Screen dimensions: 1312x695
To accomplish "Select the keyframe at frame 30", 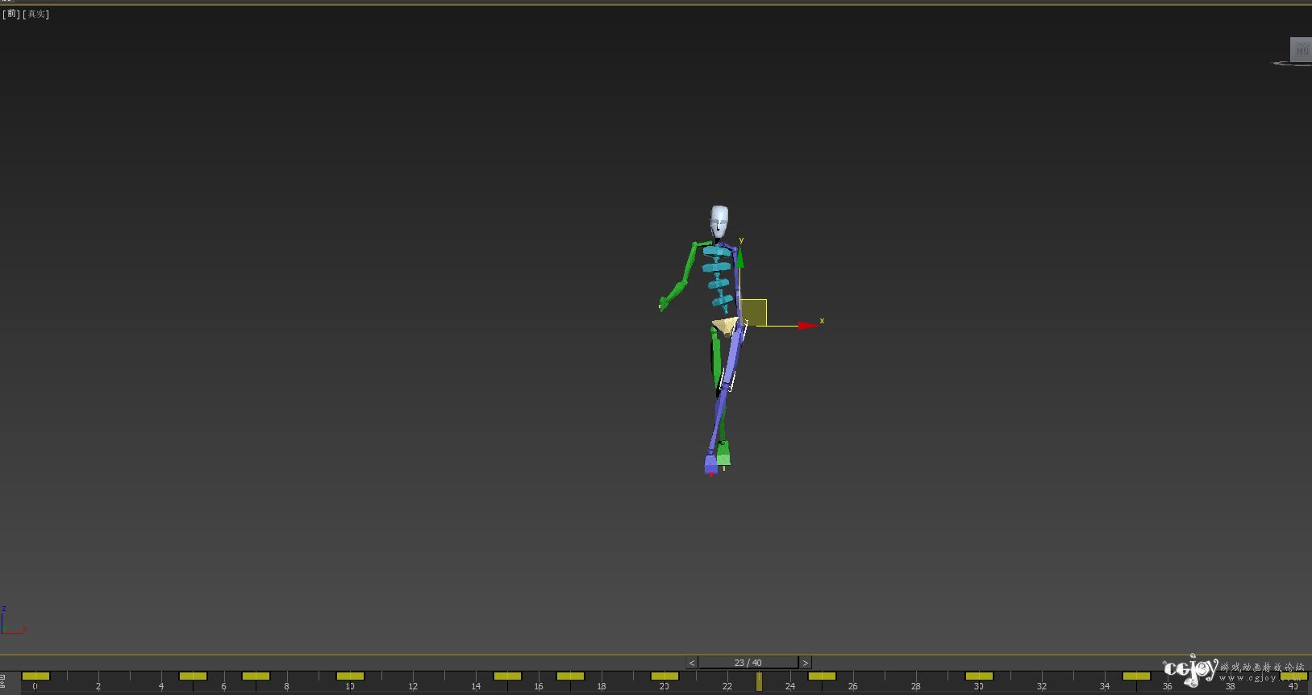I will pos(979,676).
